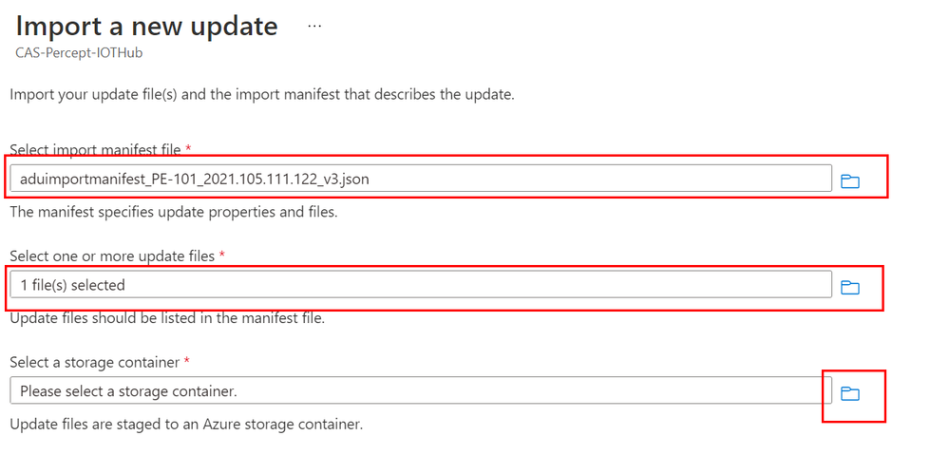Open the ellipsis more options menu
Screen dimensions: 949x474
(x=314, y=27)
